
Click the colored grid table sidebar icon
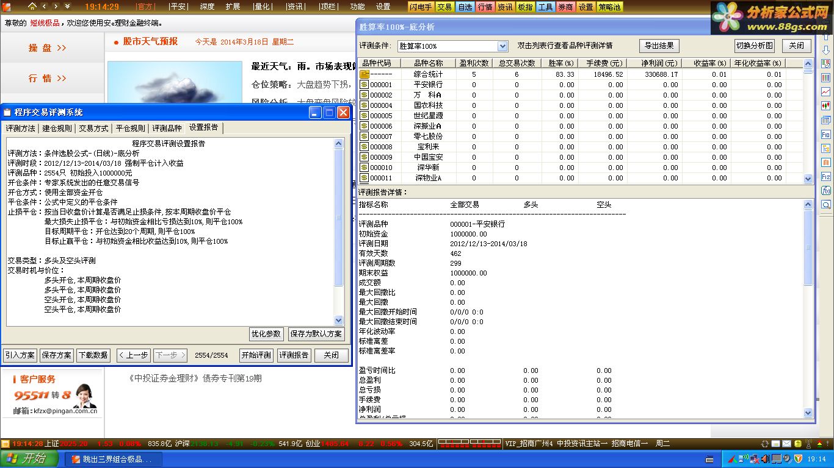(x=826, y=77)
